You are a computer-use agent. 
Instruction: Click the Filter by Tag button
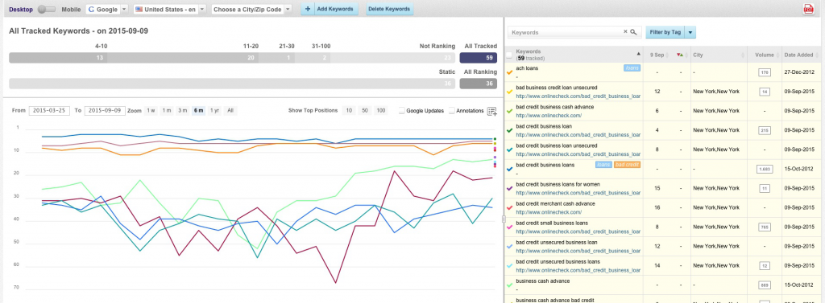pyautogui.click(x=665, y=32)
